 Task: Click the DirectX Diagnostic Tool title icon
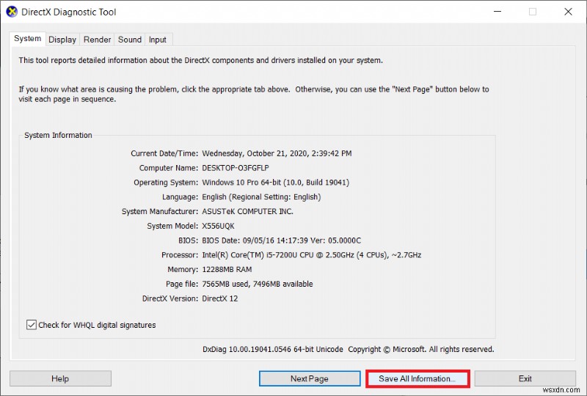tap(12, 12)
